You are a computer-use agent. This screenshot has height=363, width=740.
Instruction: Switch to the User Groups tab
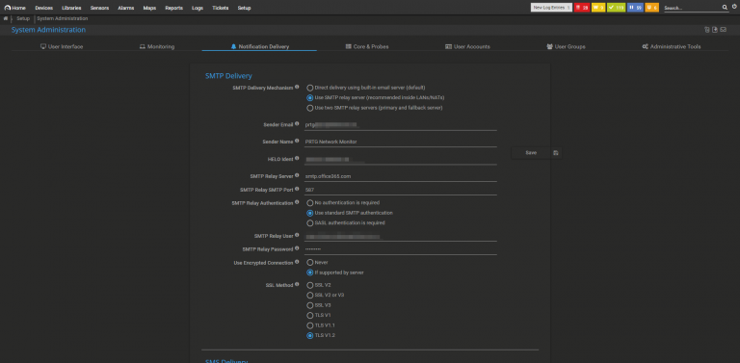(x=566, y=46)
